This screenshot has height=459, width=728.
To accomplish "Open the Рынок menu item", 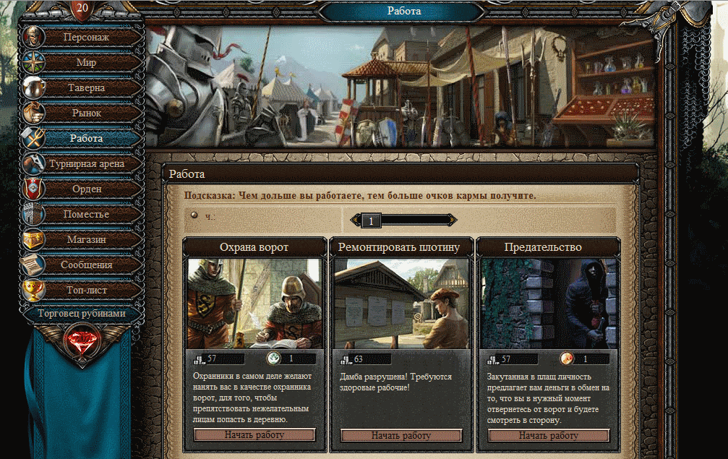I will [x=86, y=113].
